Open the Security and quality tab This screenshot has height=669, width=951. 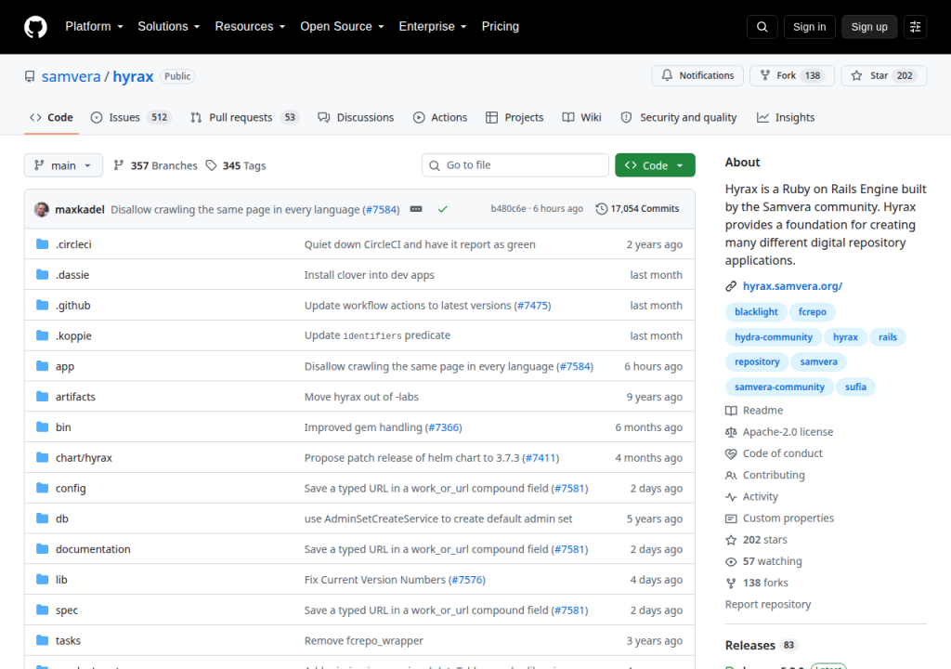679,117
